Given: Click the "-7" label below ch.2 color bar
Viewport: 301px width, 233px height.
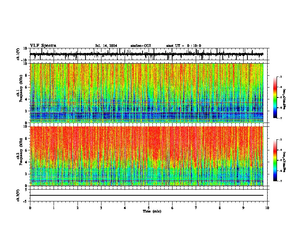Looking at the screenshot, I should 280,181.
